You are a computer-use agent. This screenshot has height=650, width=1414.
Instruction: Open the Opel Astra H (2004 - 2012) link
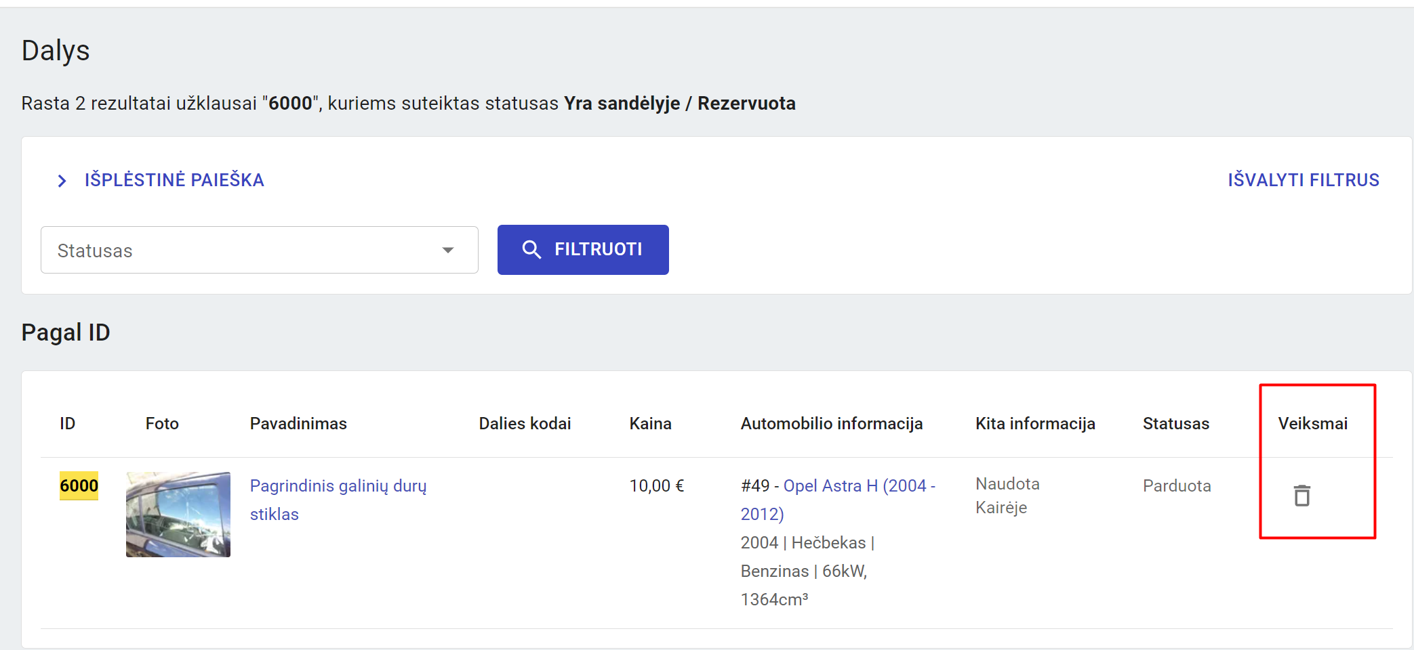click(x=859, y=486)
